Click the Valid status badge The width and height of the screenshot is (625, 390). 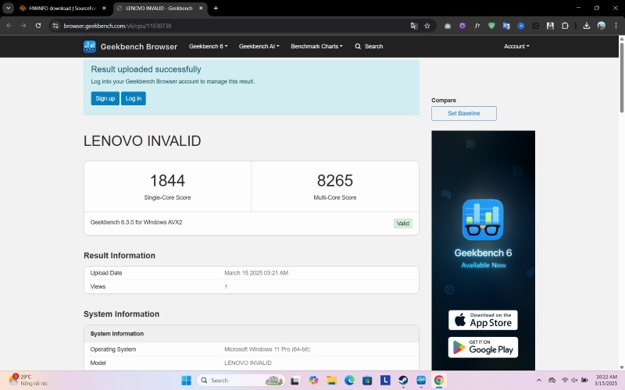tap(403, 223)
